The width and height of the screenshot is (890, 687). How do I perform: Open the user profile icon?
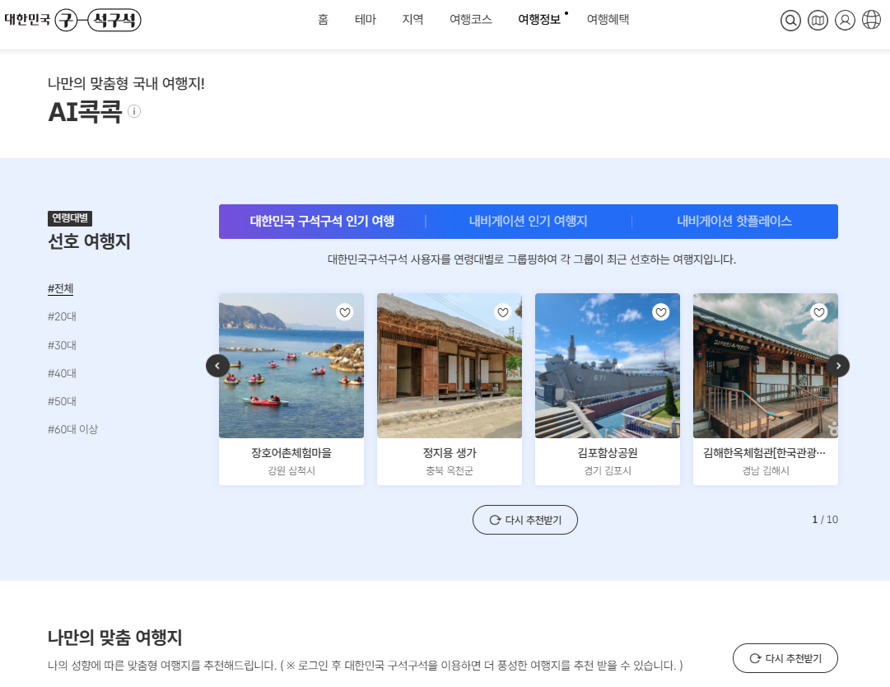pyautogui.click(x=845, y=21)
